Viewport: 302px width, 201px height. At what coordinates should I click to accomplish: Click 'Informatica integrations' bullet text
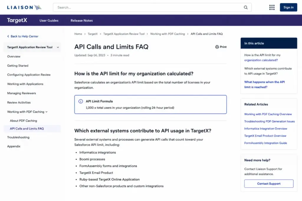point(98,152)
